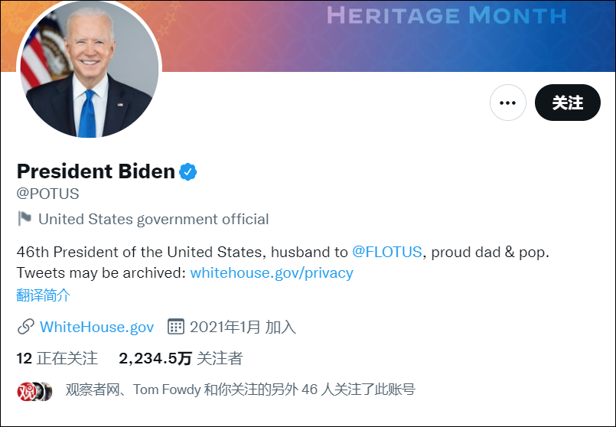Screen dimensions: 616x427
Task: View the 2,234.5万 关注者 followers list
Action: pyautogui.click(x=181, y=357)
